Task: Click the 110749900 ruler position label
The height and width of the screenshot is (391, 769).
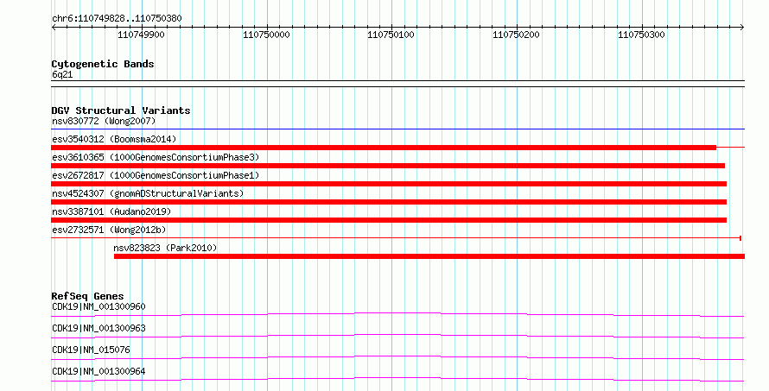Action: (x=141, y=35)
